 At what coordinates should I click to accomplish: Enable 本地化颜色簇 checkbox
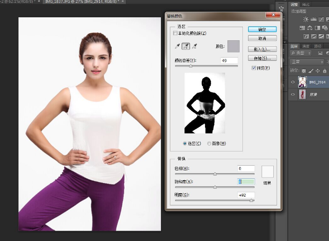[175, 33]
